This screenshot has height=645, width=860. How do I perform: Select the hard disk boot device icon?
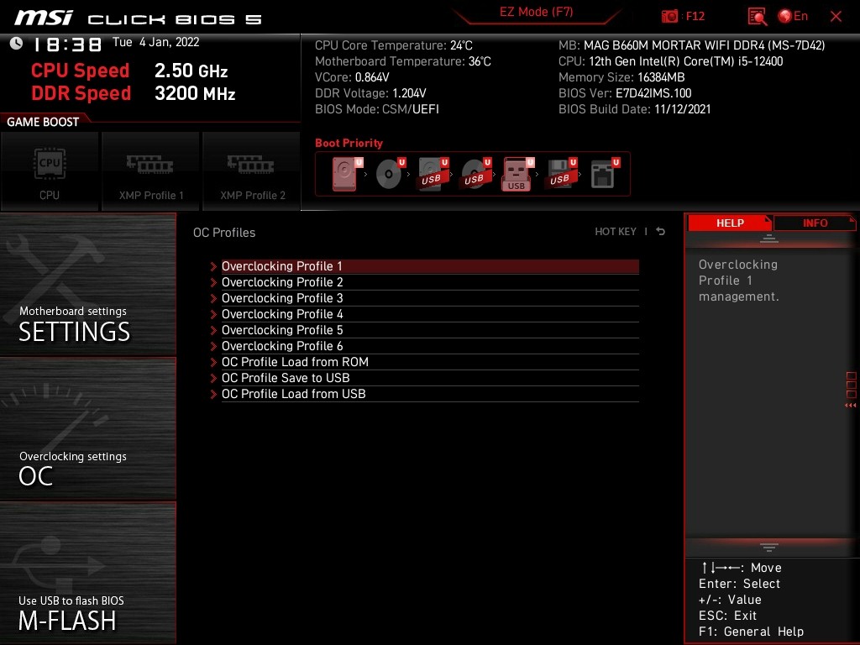pos(347,174)
